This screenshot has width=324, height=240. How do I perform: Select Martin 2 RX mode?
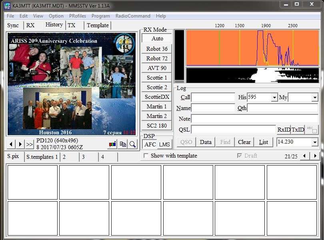click(157, 116)
